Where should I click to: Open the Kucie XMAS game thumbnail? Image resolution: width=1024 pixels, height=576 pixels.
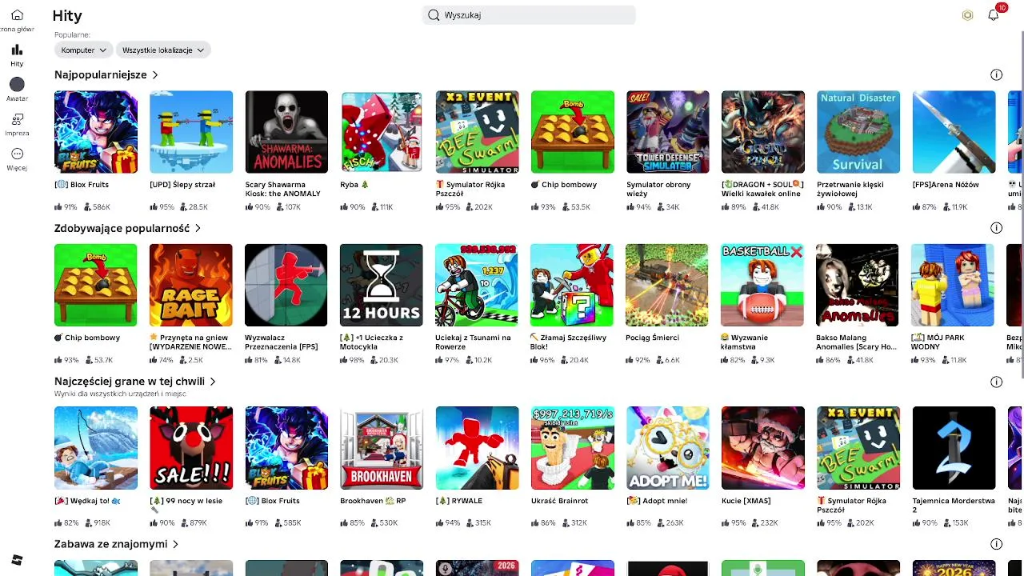click(763, 448)
